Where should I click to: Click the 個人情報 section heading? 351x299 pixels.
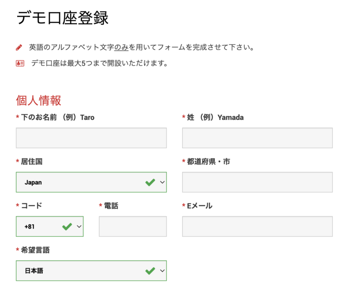pos(39,100)
